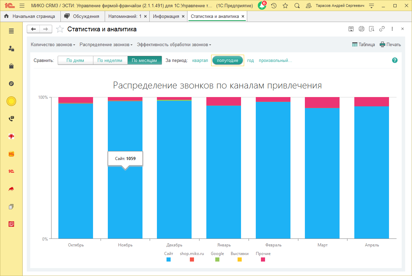The width and height of the screenshot is (412, 276).
Task: Open the print preview icon
Action: point(371,29)
